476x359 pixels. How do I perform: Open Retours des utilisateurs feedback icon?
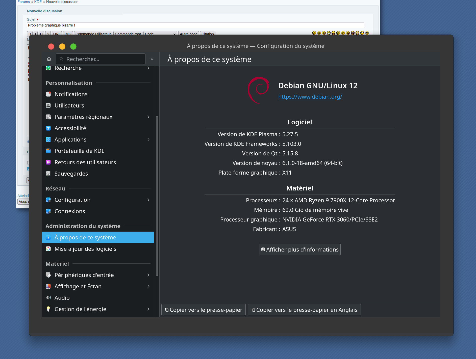click(x=48, y=162)
